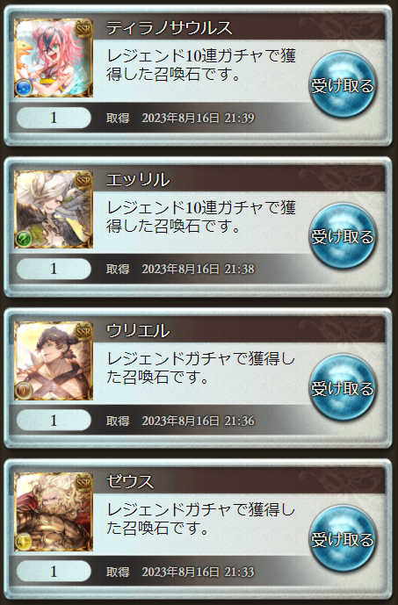This screenshot has height=605, width=398.
Task: Select the quantity field of ゼウス
Action: click(54, 572)
